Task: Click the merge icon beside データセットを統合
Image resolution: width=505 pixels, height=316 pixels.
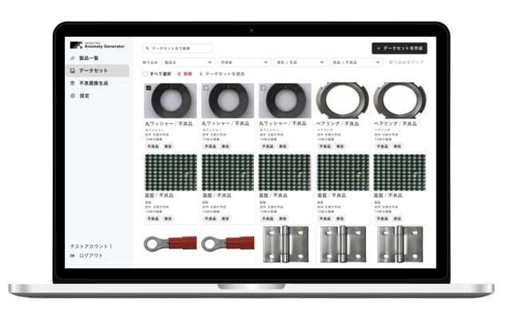Action: click(201, 74)
